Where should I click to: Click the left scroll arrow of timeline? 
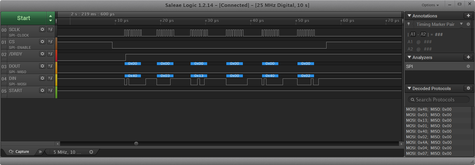pos(58,144)
